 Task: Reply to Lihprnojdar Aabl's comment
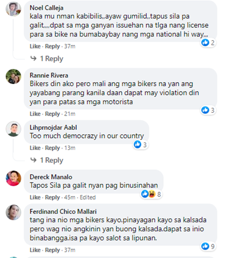click(52, 148)
